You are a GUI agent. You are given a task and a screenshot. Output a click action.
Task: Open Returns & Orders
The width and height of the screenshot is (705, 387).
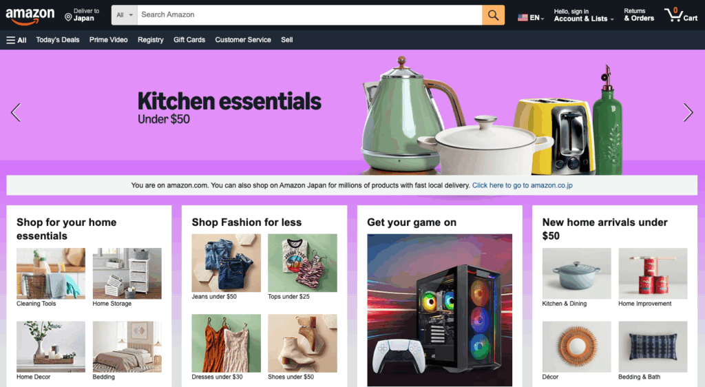(639, 15)
